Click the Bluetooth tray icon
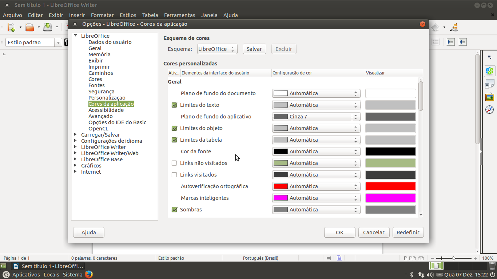 pos(412,275)
